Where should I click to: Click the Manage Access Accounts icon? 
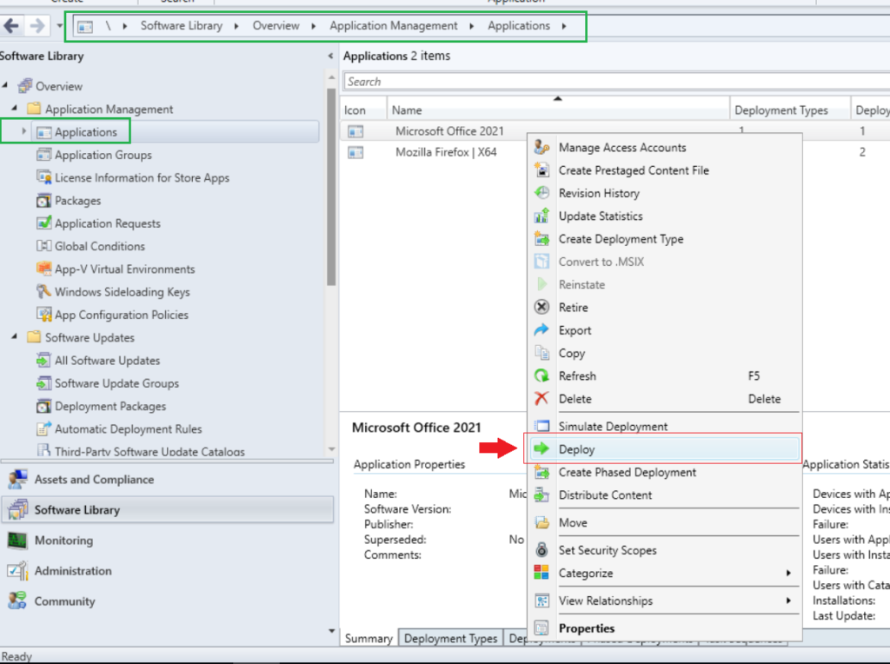tap(541, 148)
